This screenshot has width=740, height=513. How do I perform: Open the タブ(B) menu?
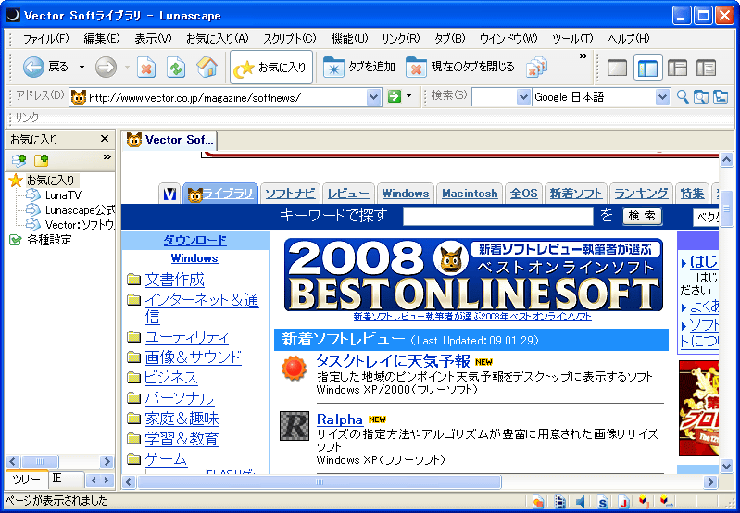tap(449, 39)
